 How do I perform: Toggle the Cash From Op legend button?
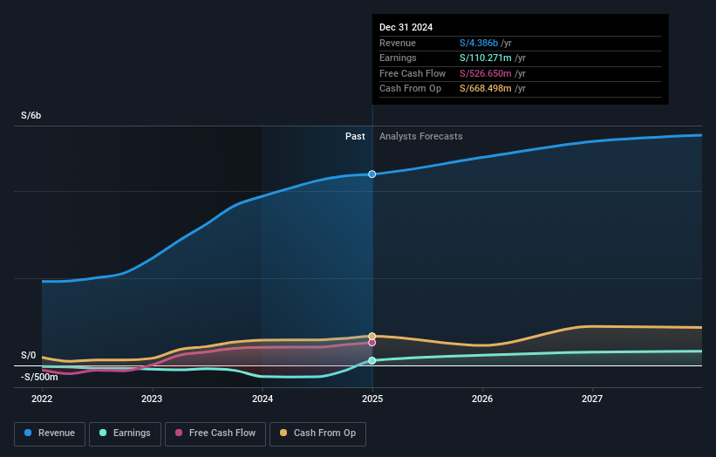click(317, 433)
